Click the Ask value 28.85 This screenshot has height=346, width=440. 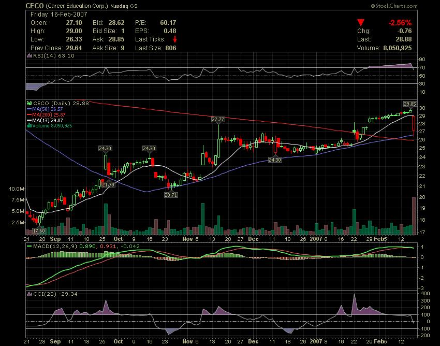[x=116, y=39]
